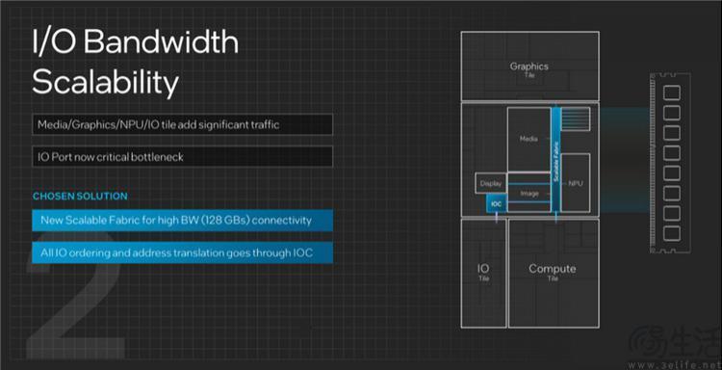This screenshot has width=722, height=370.
Task: Click the Graphics Tile block in diagram
Action: 530,66
